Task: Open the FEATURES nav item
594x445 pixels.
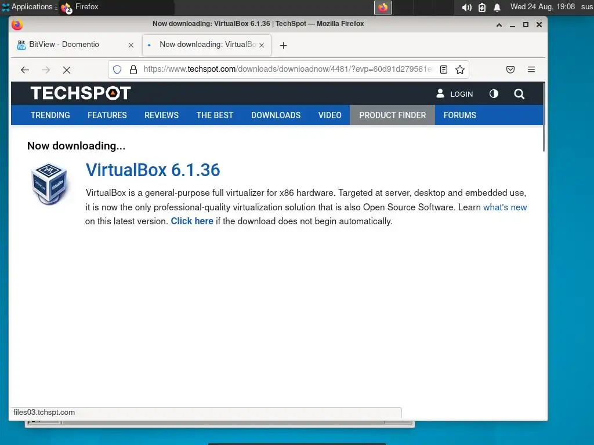Action: point(107,115)
